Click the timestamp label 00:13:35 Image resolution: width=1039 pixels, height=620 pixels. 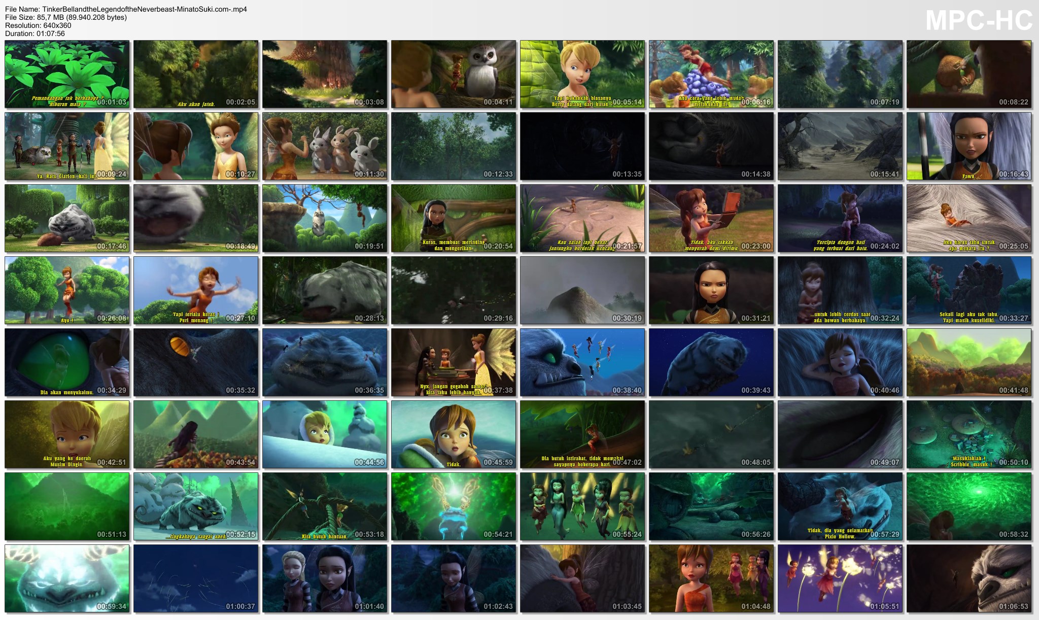click(x=627, y=174)
